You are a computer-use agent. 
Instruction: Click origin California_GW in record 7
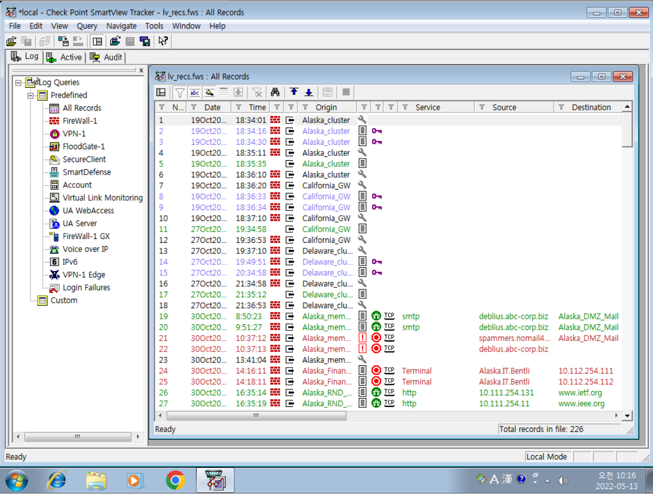pyautogui.click(x=326, y=186)
